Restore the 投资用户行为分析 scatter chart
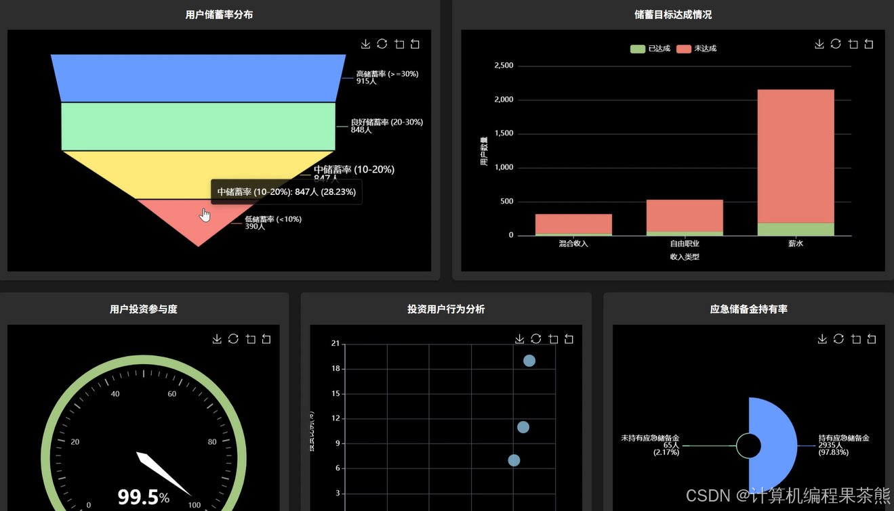Image resolution: width=894 pixels, height=511 pixels. 536,339
